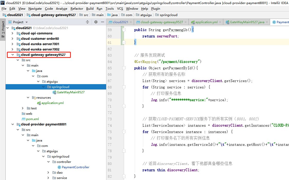Open the Build menu
Viewport: 289px width, 180px height.
click(90, 9)
